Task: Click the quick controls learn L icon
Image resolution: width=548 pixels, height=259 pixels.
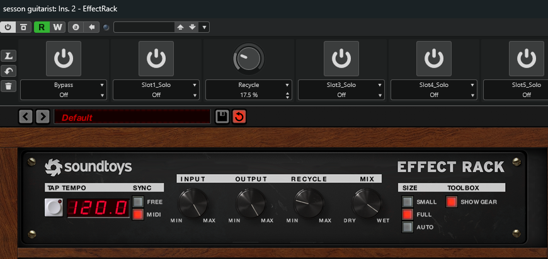Action: tap(8, 55)
